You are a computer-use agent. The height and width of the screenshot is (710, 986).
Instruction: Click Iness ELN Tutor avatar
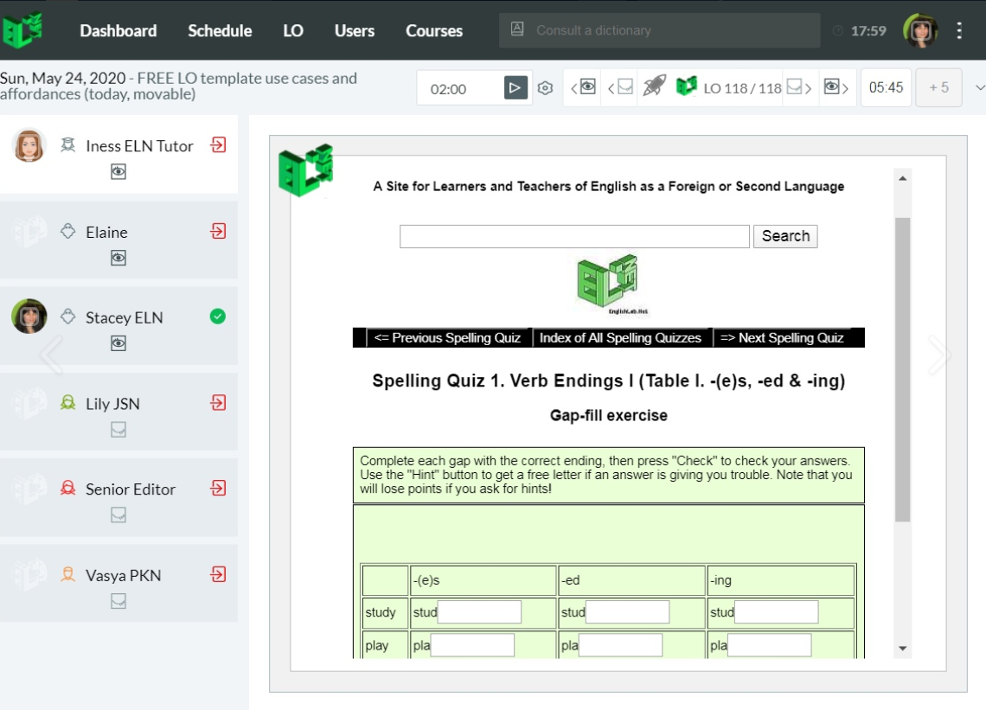(29, 145)
